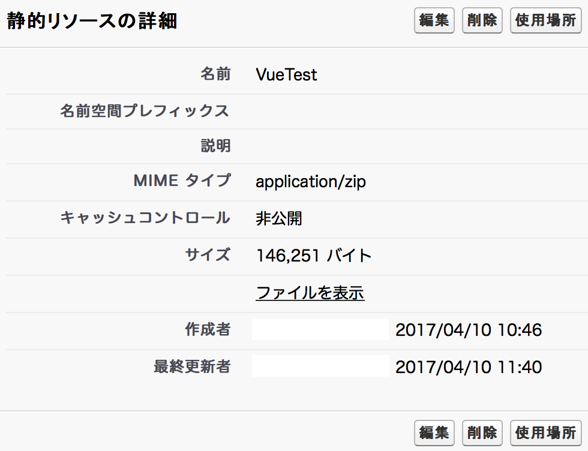Screen dimensions: 588x451
Task: Click the 名前空間プレフィックス label
Action: point(145,111)
